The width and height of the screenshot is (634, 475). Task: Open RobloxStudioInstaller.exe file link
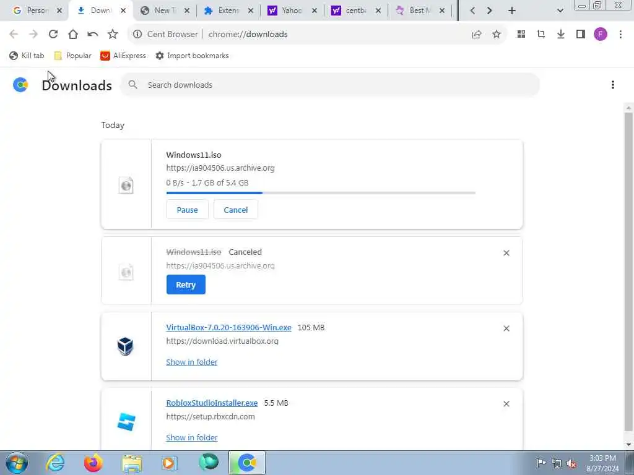point(212,403)
